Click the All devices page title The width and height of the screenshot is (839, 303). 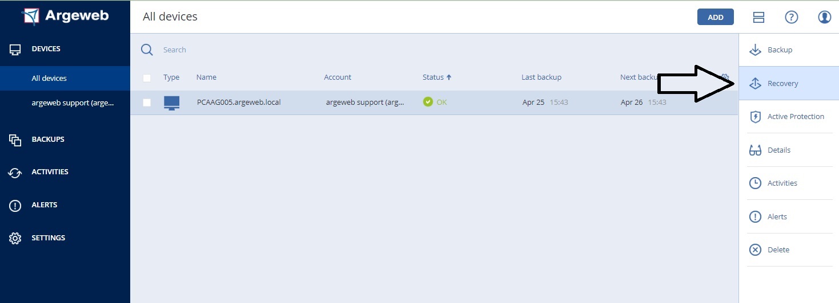tap(170, 17)
